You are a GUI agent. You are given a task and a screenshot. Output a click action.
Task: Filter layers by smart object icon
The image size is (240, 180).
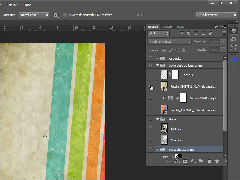(x=211, y=33)
